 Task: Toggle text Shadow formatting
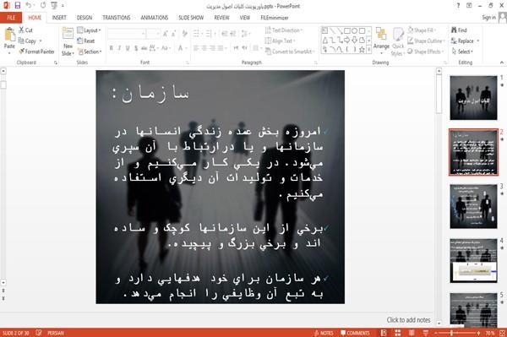(136, 48)
